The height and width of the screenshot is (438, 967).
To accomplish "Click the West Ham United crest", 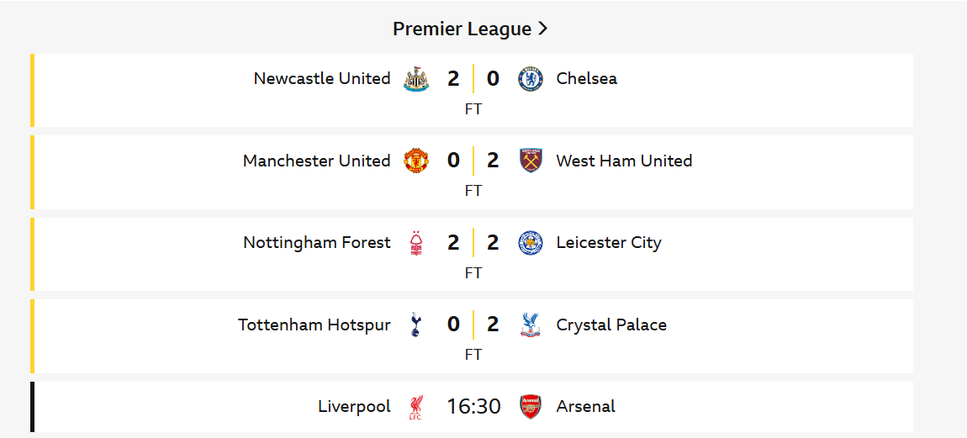I will (531, 161).
